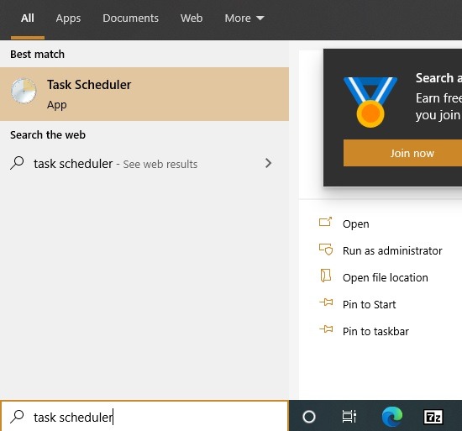The image size is (462, 431).
Task: Click magnifier icon beside web suggestion
Action: (17, 163)
